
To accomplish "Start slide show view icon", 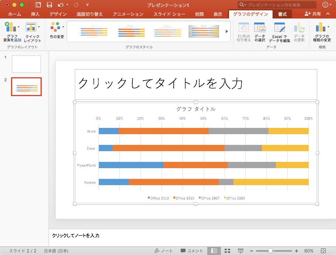I will [x=240, y=251].
